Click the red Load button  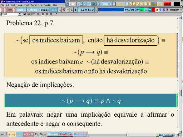pos(167,4)
